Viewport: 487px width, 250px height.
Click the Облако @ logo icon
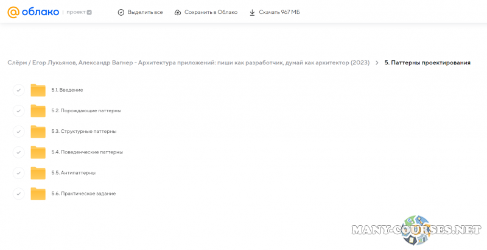point(13,12)
